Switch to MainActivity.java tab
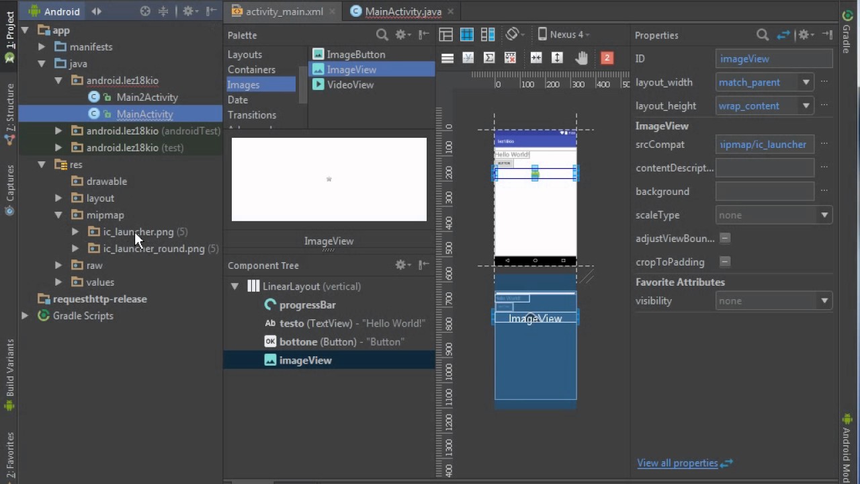Viewport: 860px width, 484px height. pos(403,11)
